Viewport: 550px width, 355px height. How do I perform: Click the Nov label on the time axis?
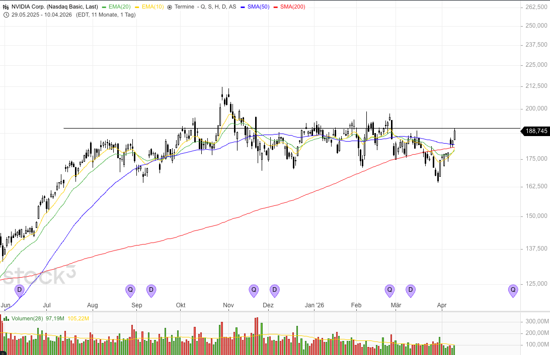(x=228, y=305)
